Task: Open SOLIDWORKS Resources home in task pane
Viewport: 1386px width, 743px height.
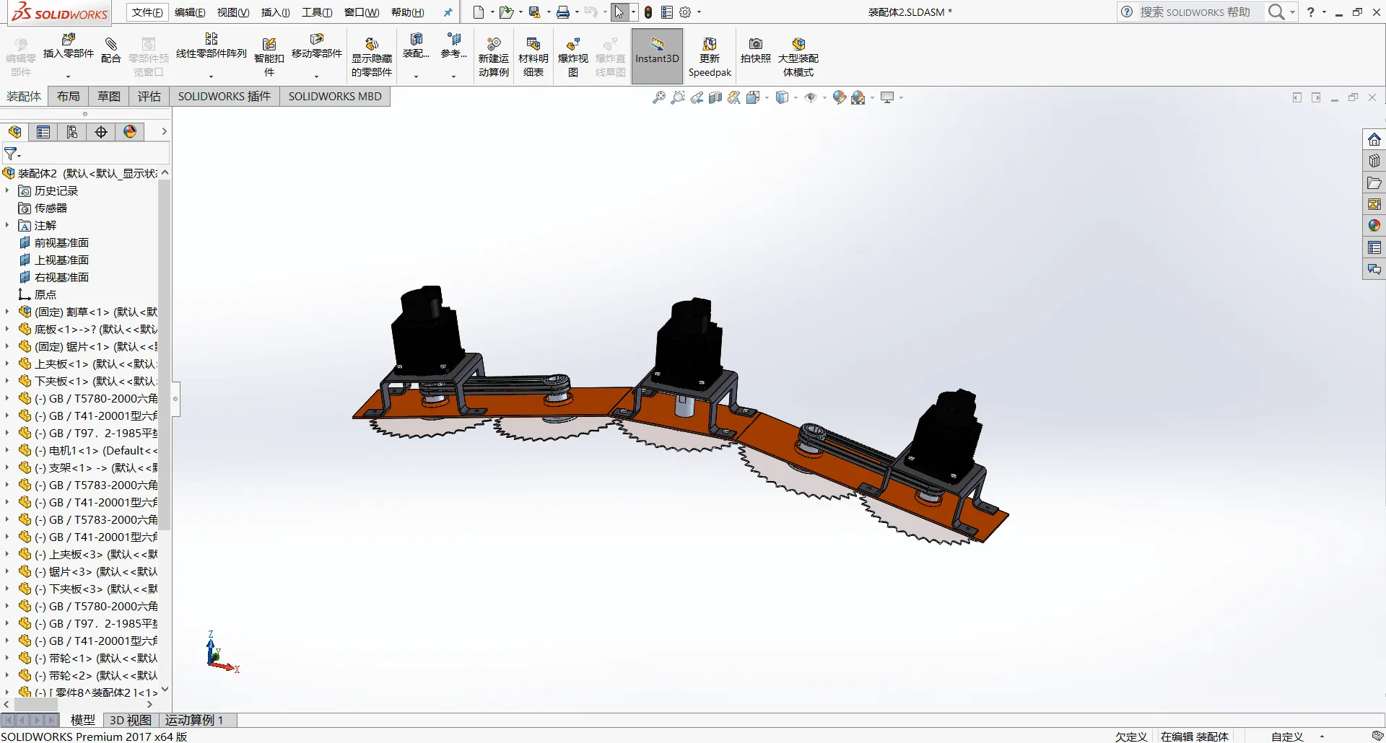Action: coord(1374,139)
